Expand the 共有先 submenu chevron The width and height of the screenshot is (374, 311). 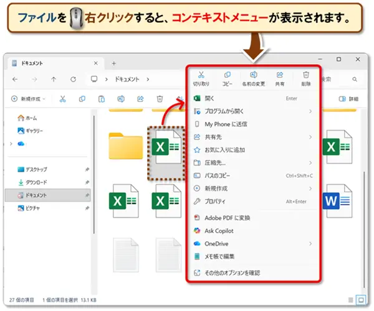click(x=310, y=137)
